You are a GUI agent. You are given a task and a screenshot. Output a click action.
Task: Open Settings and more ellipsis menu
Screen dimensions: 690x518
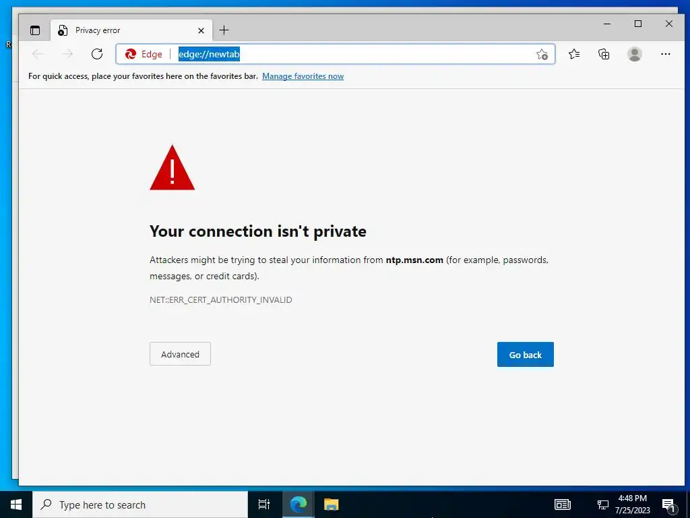click(x=665, y=54)
